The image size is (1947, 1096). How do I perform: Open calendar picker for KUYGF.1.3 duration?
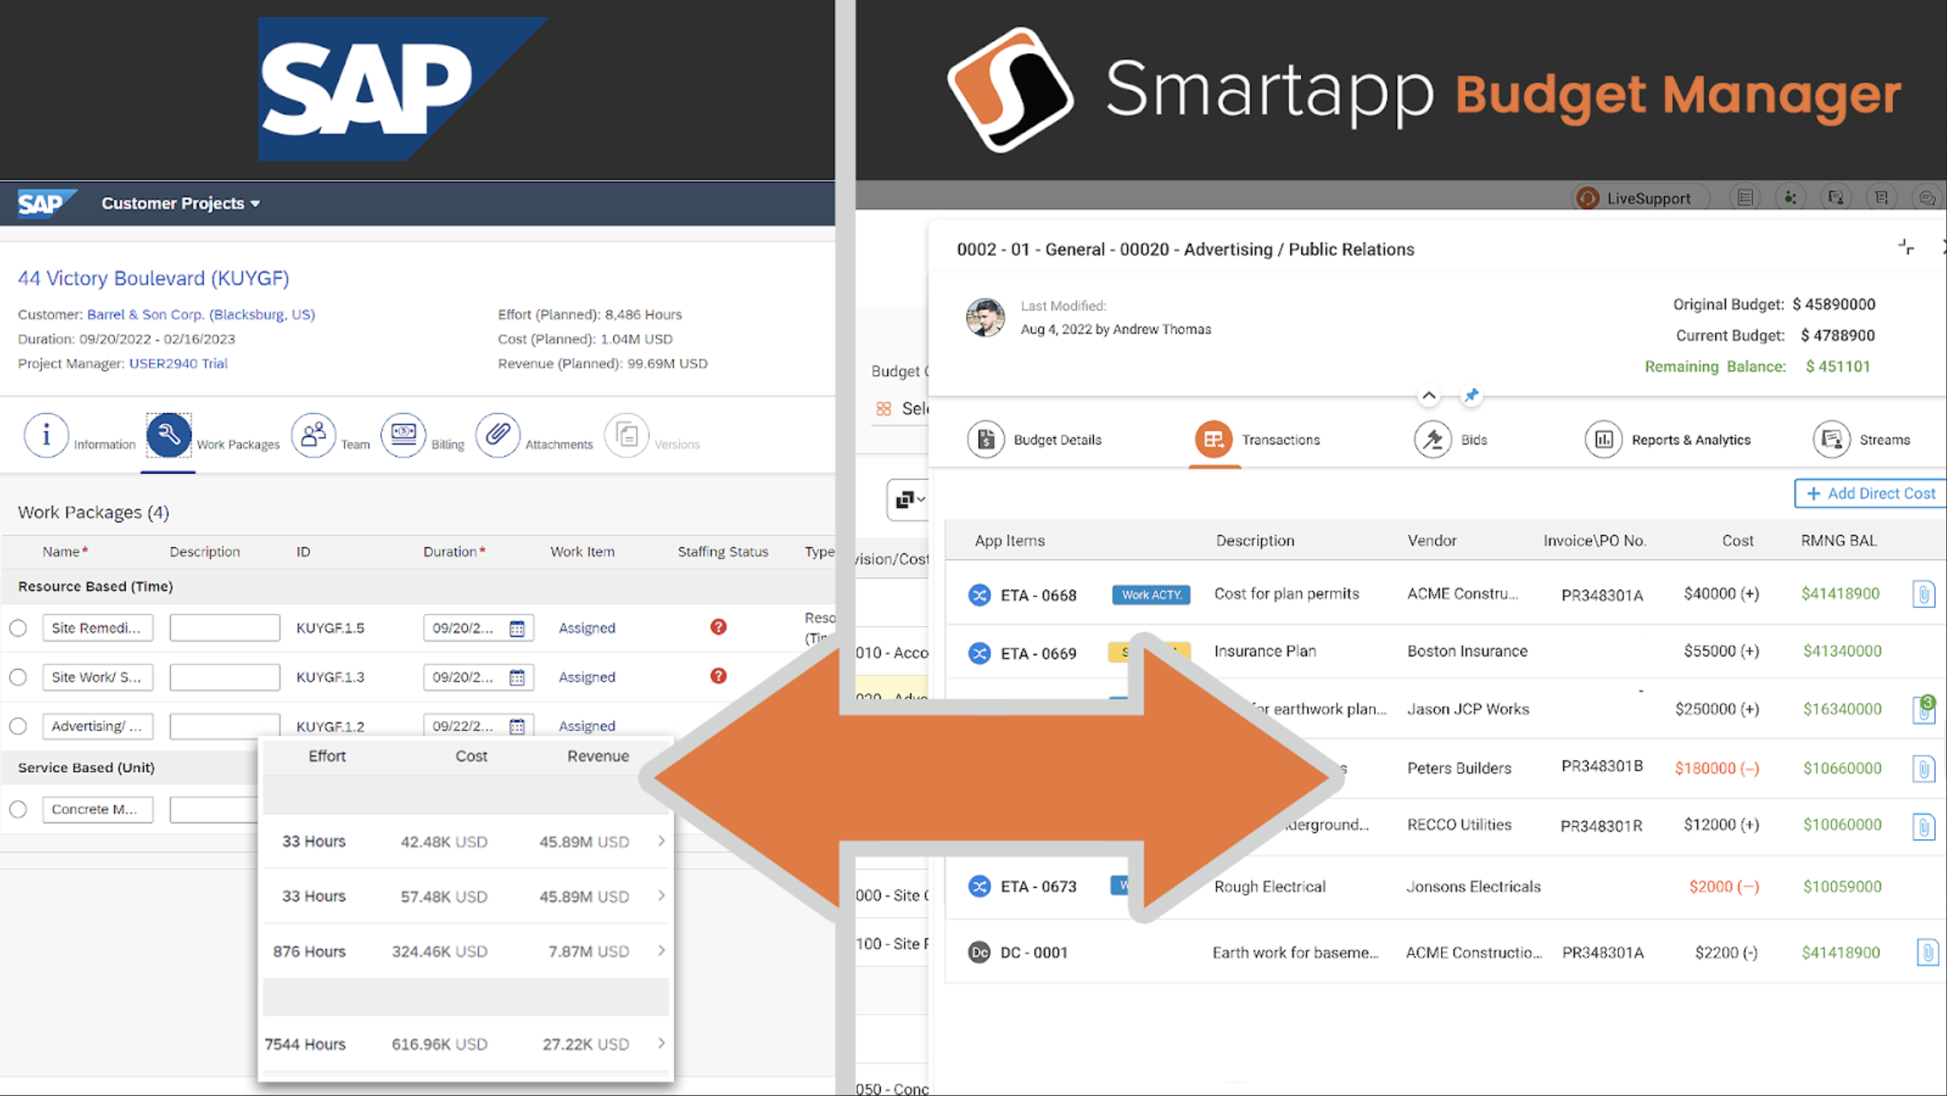[517, 677]
